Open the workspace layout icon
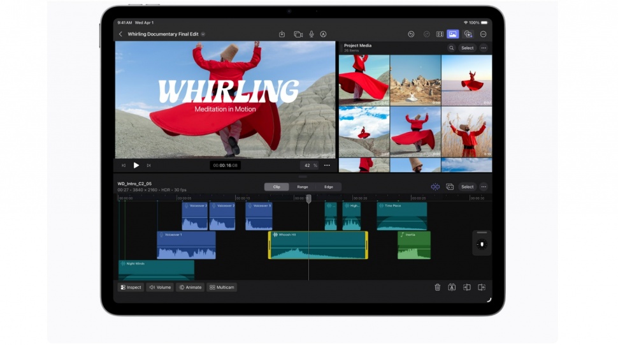618x345 pixels. point(440,34)
